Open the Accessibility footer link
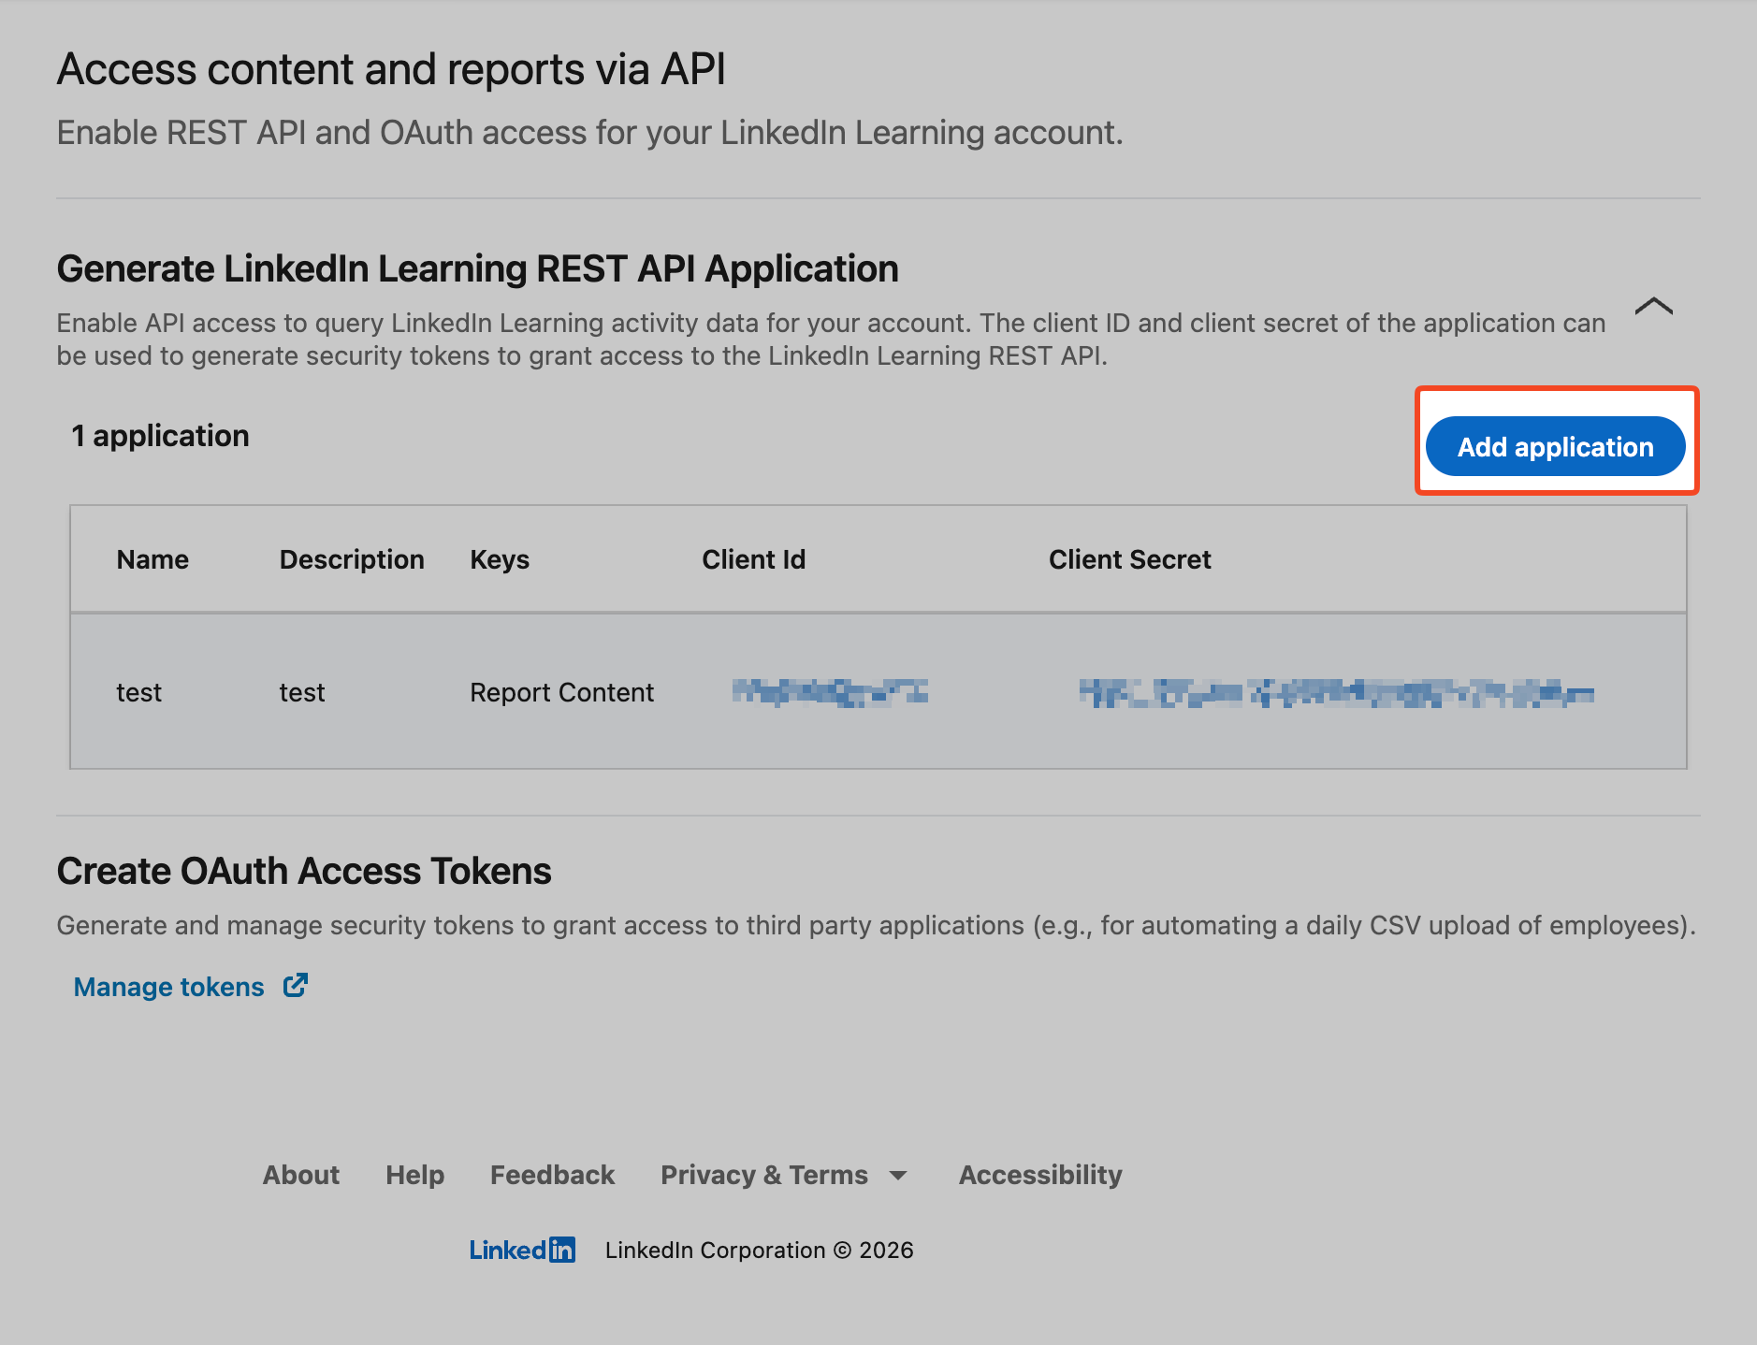Image resolution: width=1757 pixels, height=1345 pixels. [x=1039, y=1175]
